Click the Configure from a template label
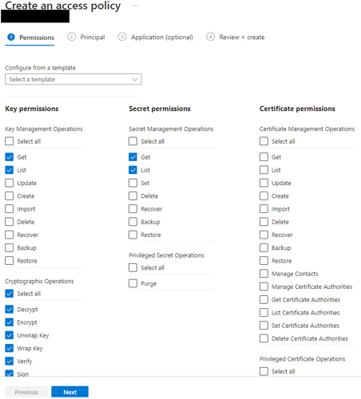Image resolution: width=361 pixels, height=399 pixels. [x=40, y=68]
